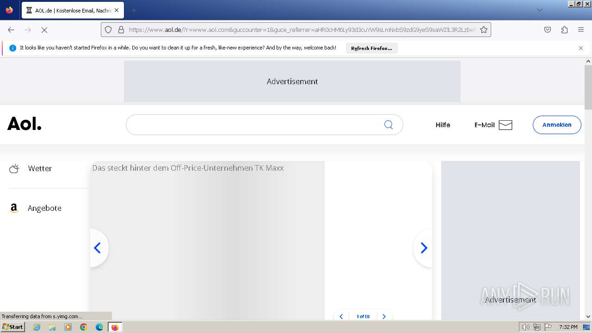Open the Wetter sidebar link

coord(40,168)
